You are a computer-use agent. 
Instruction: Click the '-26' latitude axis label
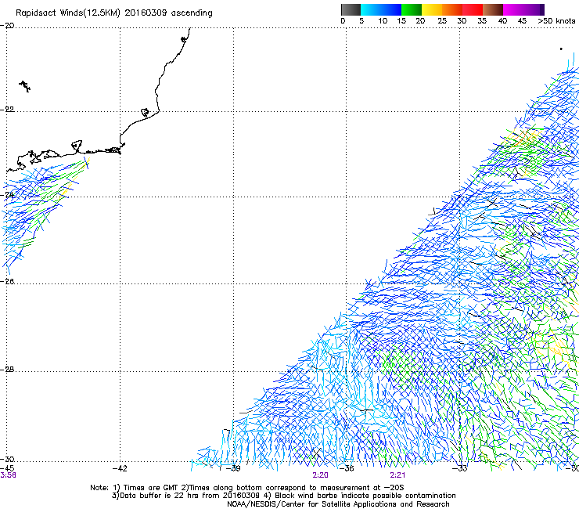[7, 282]
